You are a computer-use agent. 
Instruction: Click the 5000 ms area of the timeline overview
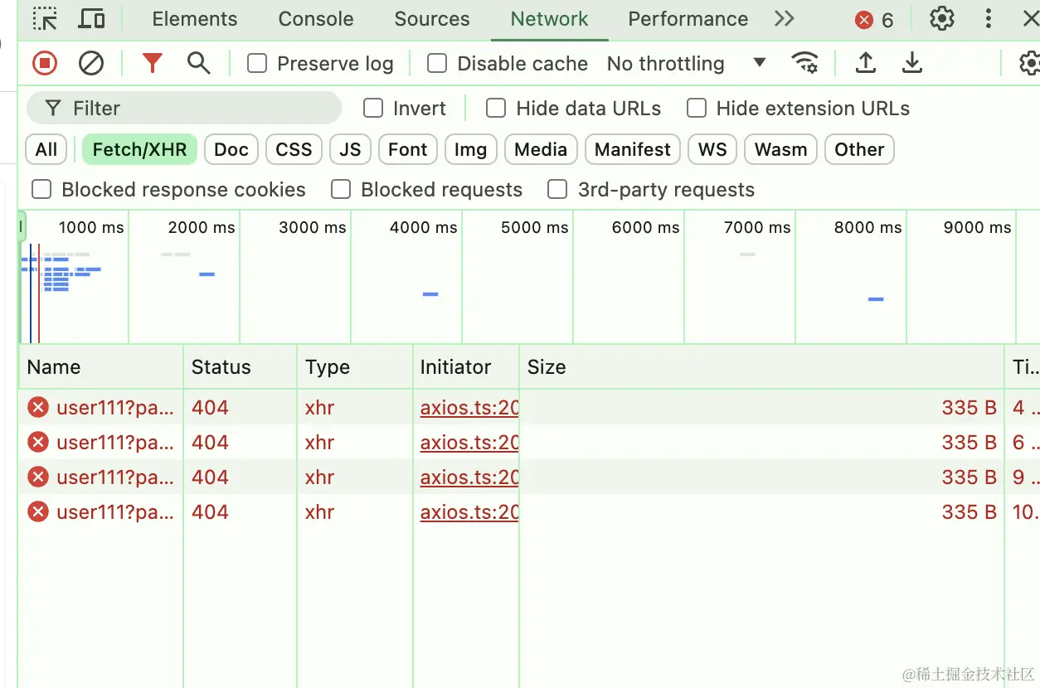point(518,282)
